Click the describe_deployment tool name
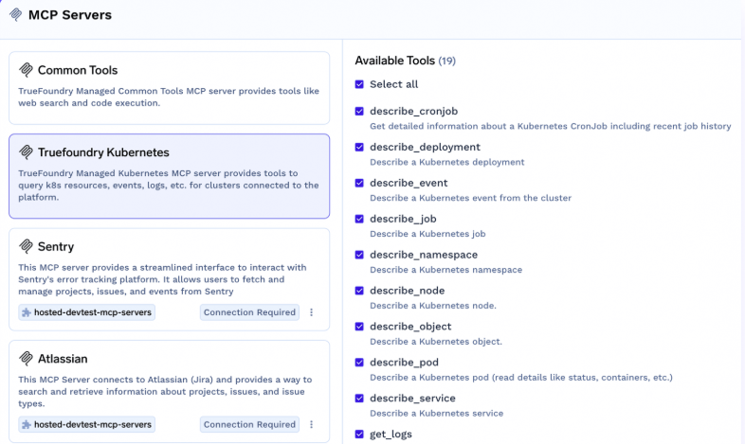The width and height of the screenshot is (745, 444). [x=426, y=148]
